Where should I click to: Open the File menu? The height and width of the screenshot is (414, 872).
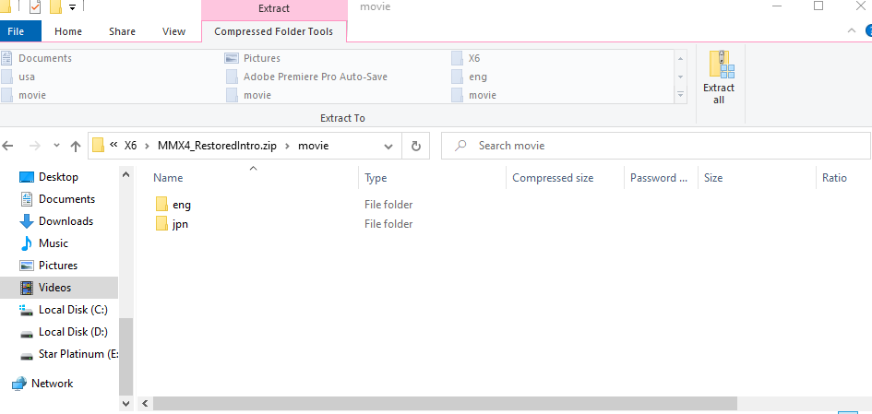(16, 31)
